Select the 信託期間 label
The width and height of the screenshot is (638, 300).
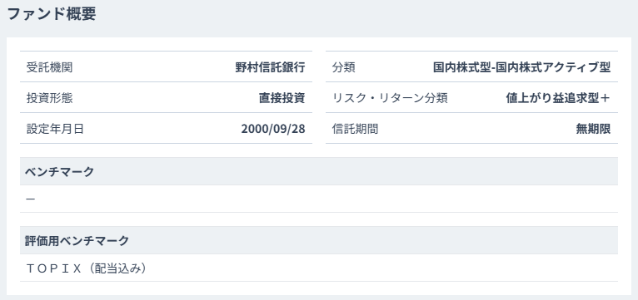click(x=355, y=129)
